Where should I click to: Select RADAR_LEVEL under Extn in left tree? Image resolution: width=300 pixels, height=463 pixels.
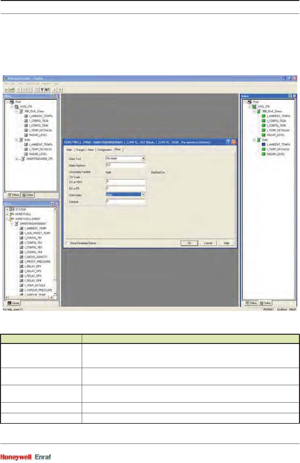[38, 154]
